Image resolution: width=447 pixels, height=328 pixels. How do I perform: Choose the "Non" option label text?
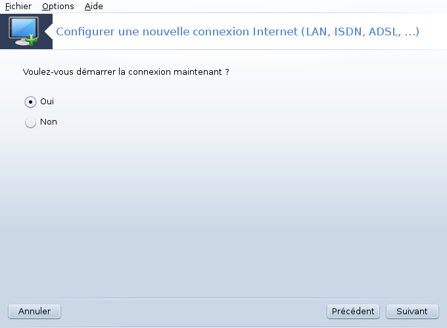click(x=49, y=122)
